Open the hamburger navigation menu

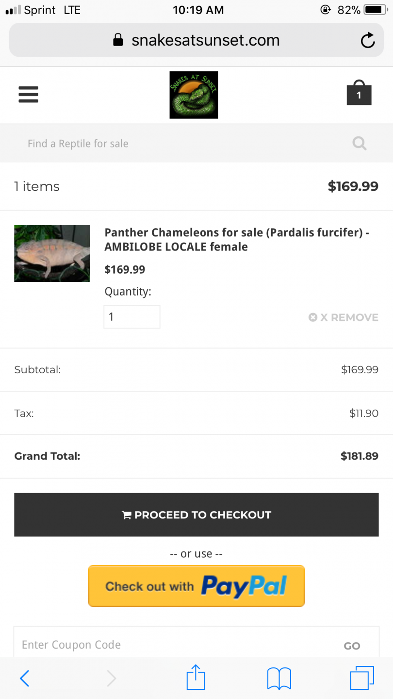click(28, 94)
